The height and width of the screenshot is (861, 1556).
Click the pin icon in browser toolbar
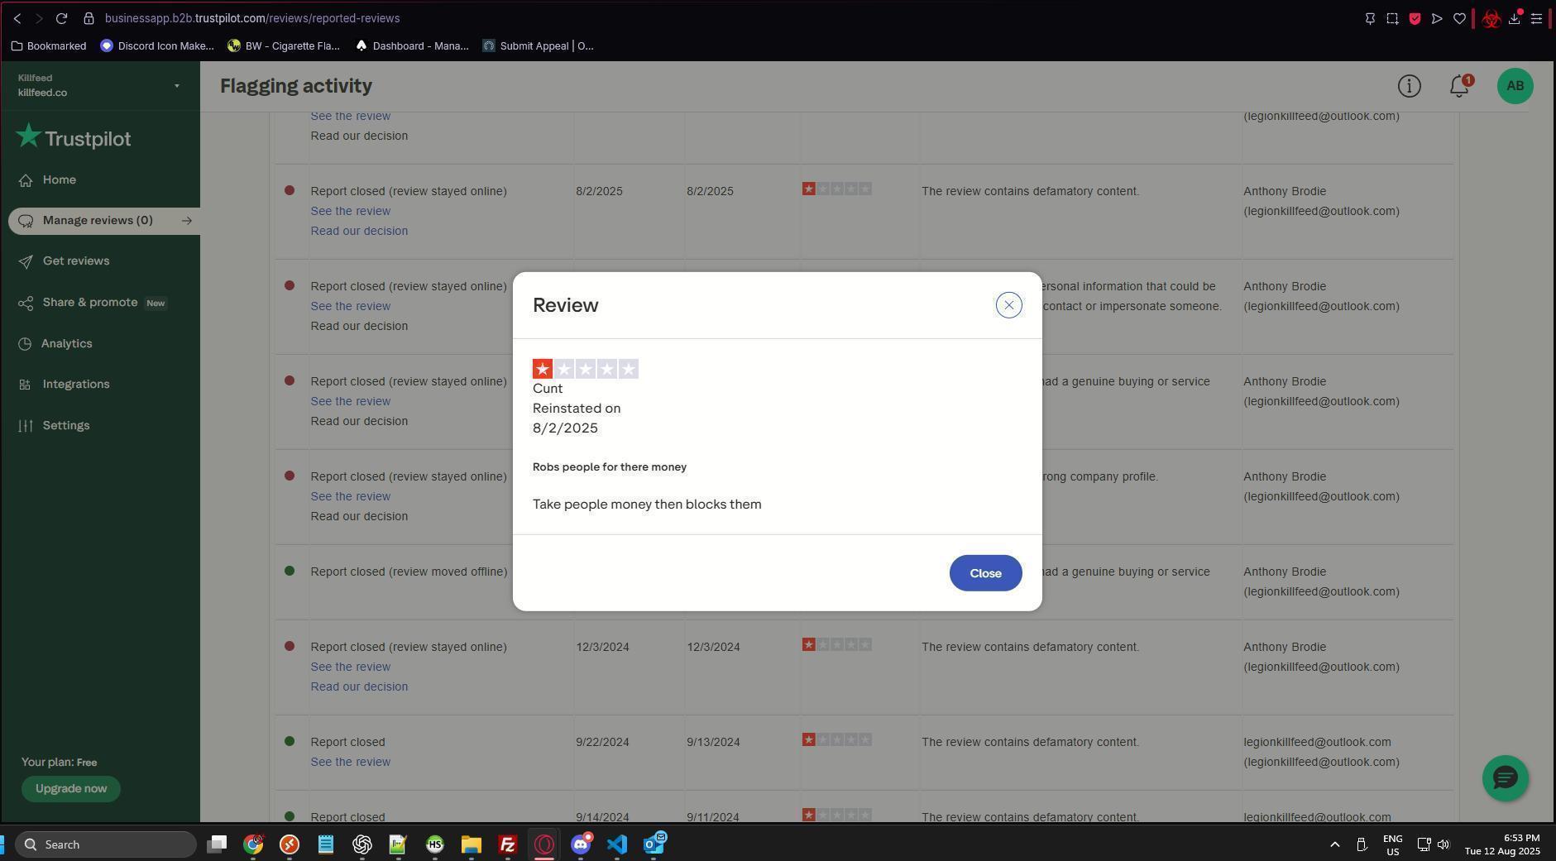tap(1370, 18)
